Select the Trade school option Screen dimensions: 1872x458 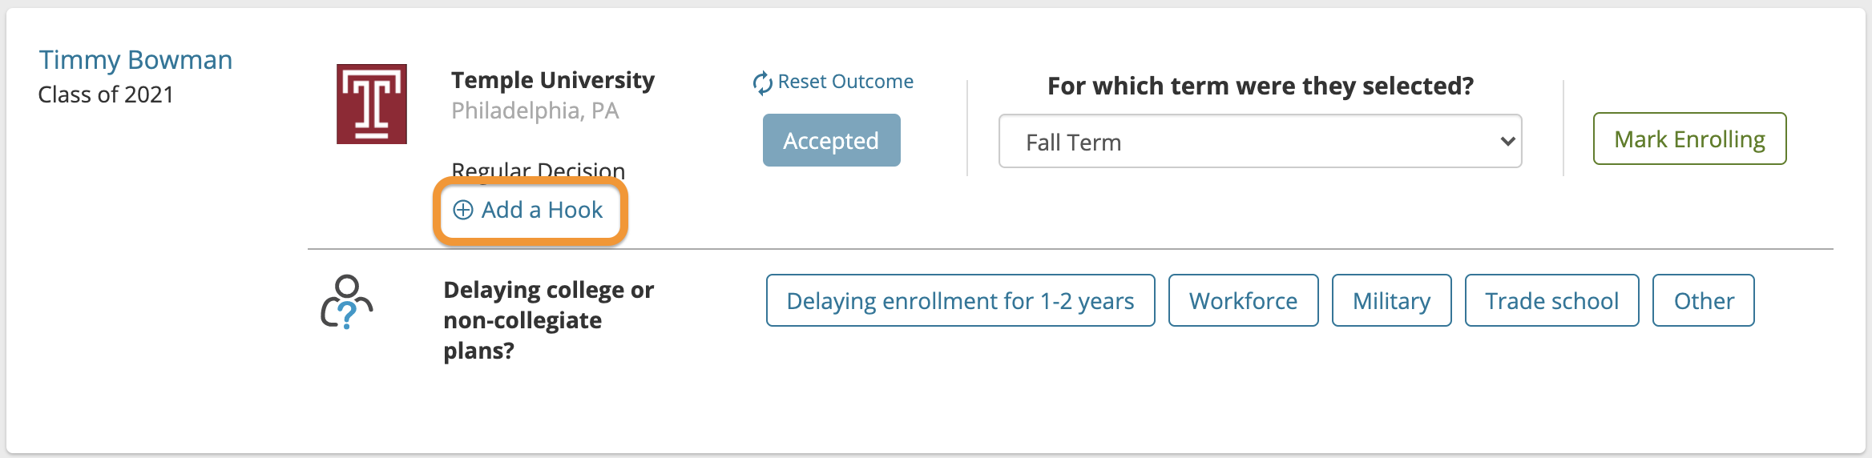click(x=1551, y=300)
